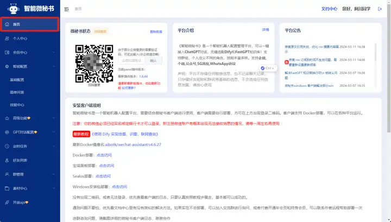Click the rocket icon beside 开放api

[x=7, y=202]
